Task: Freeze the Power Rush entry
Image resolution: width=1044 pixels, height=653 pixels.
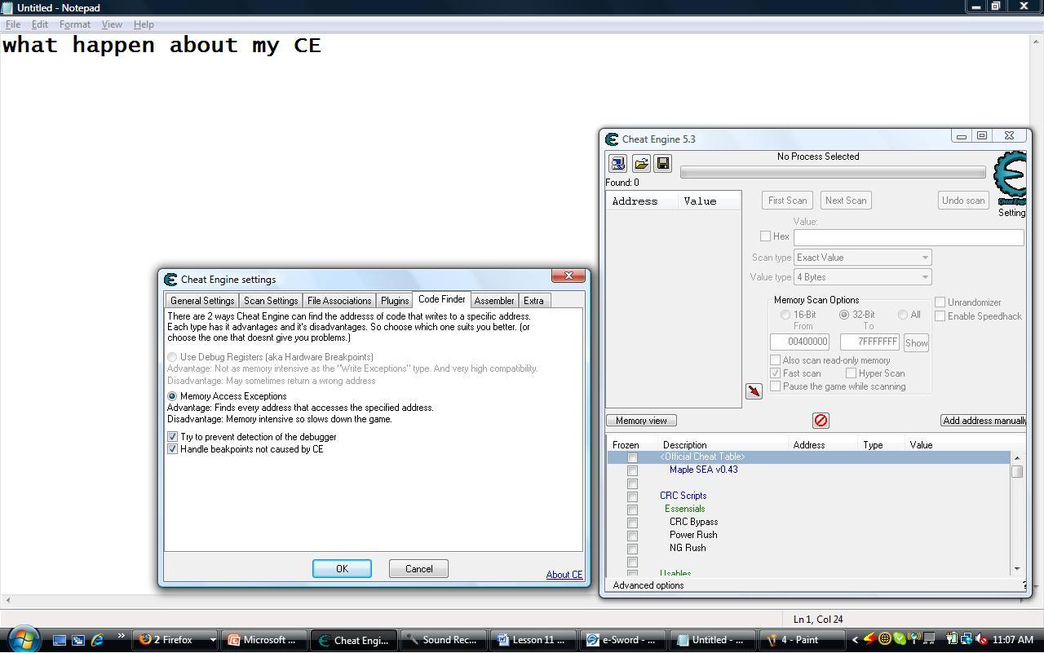Action: point(632,536)
